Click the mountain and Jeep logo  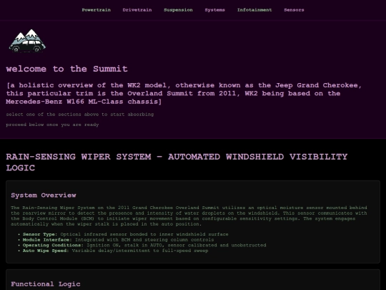tap(27, 41)
